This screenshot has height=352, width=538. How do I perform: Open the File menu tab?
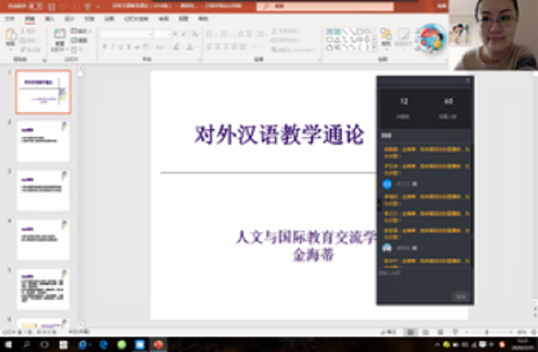[11, 18]
